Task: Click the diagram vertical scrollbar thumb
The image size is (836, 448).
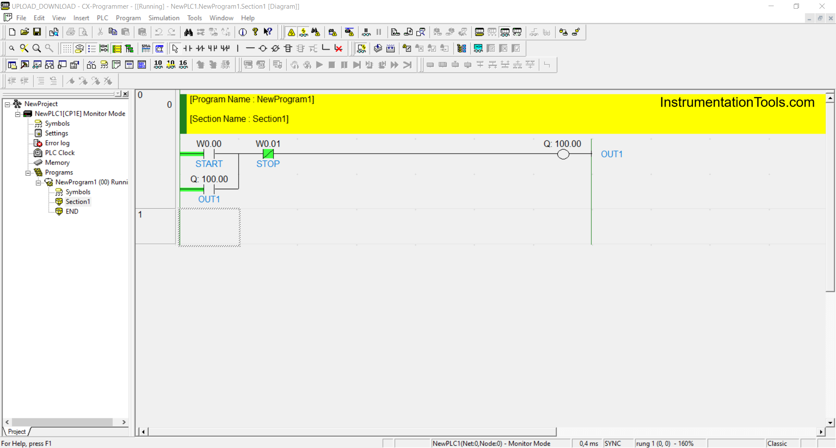Action: click(830, 197)
